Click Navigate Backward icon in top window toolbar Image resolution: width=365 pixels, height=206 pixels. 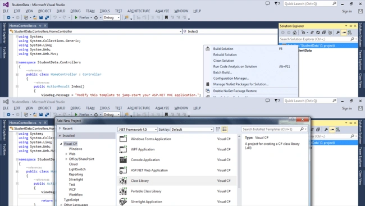coord(8,17)
